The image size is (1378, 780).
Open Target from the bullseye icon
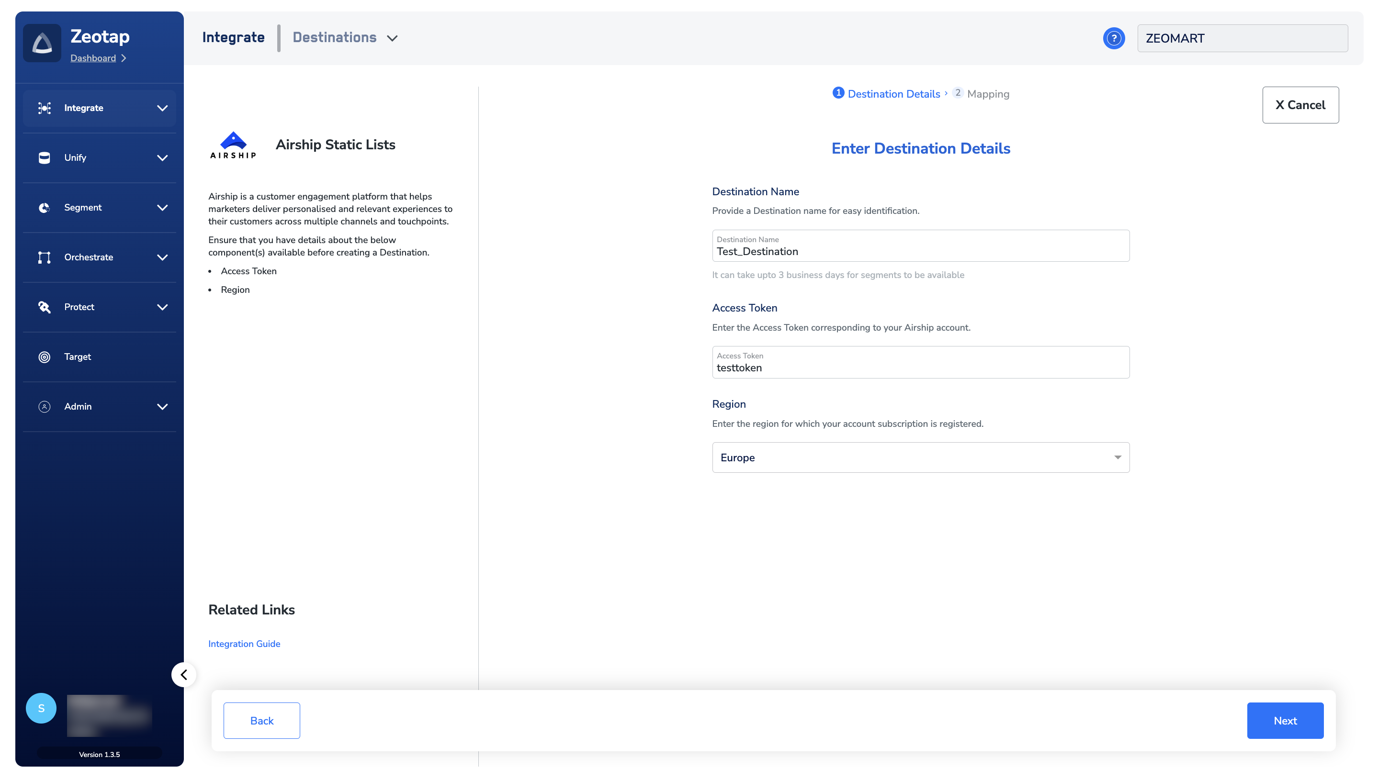pyautogui.click(x=45, y=357)
